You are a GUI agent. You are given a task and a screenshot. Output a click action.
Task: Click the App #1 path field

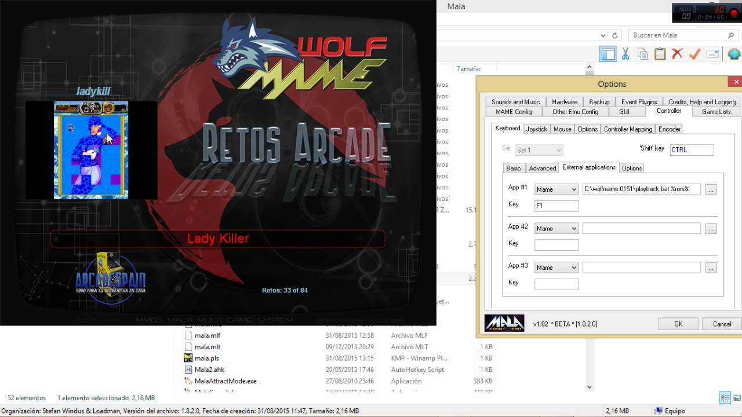click(642, 189)
